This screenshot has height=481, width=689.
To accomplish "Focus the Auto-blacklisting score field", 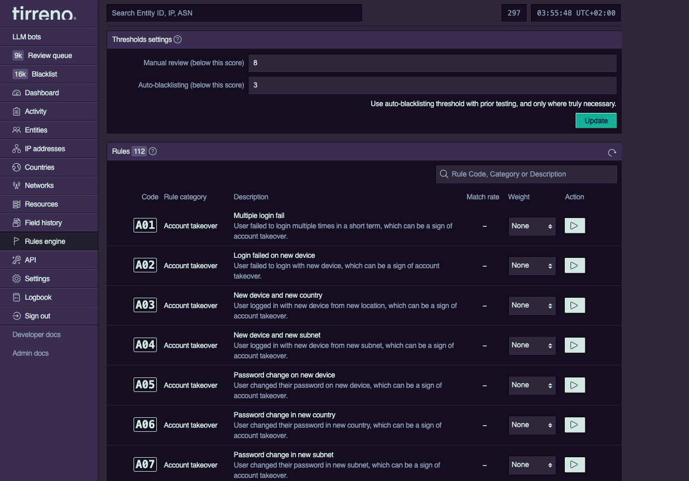I will [432, 85].
